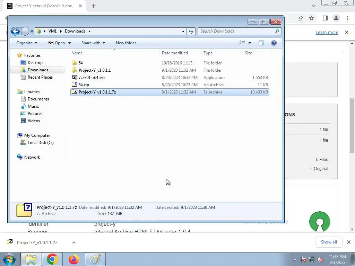Click VM1 in the address breadcrumb
355x266 pixels.
point(52,31)
